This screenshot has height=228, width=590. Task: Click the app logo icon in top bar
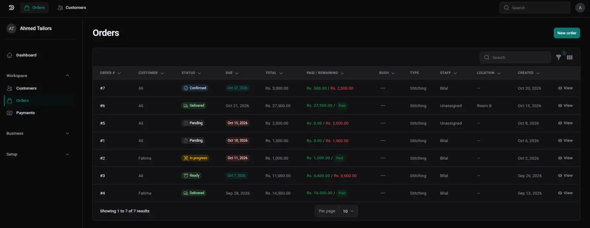coord(11,7)
